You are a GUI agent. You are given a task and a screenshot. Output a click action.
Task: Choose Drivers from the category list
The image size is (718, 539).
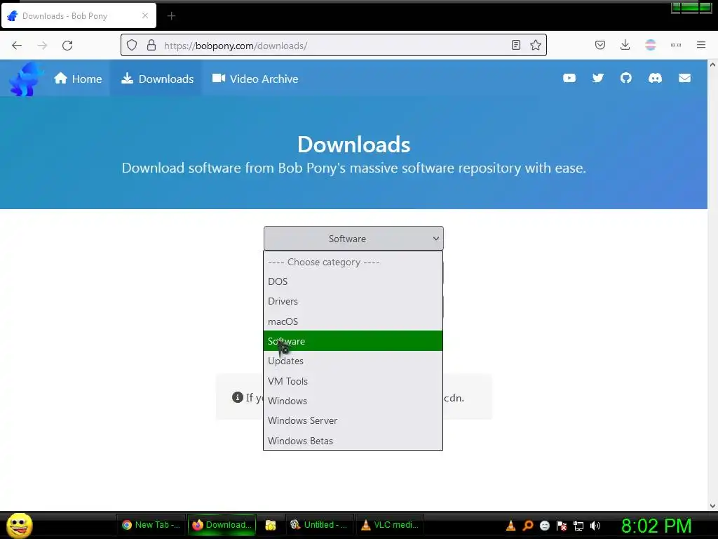353,301
